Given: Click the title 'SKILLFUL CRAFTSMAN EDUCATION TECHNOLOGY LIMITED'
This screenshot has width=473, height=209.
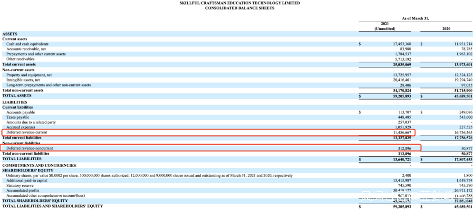Looking at the screenshot, I should click(x=240, y=3).
